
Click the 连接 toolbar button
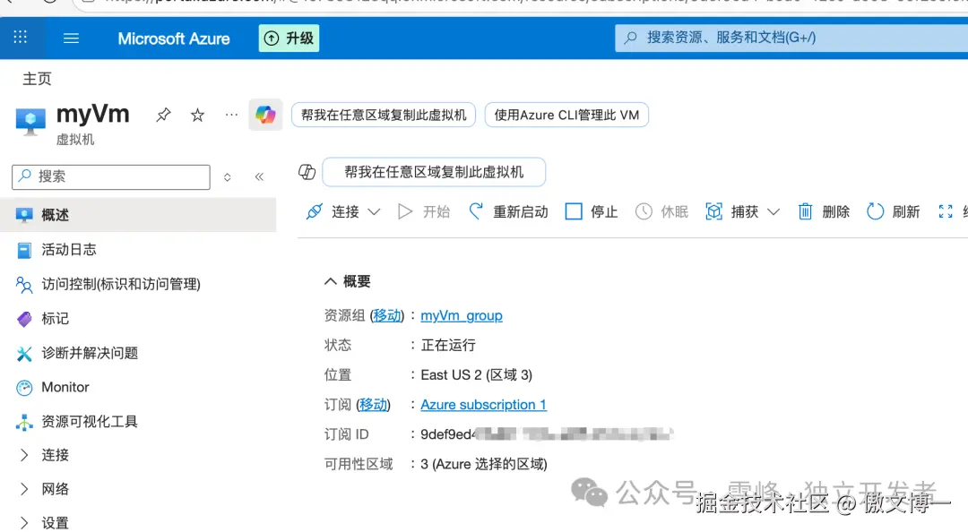click(x=333, y=211)
